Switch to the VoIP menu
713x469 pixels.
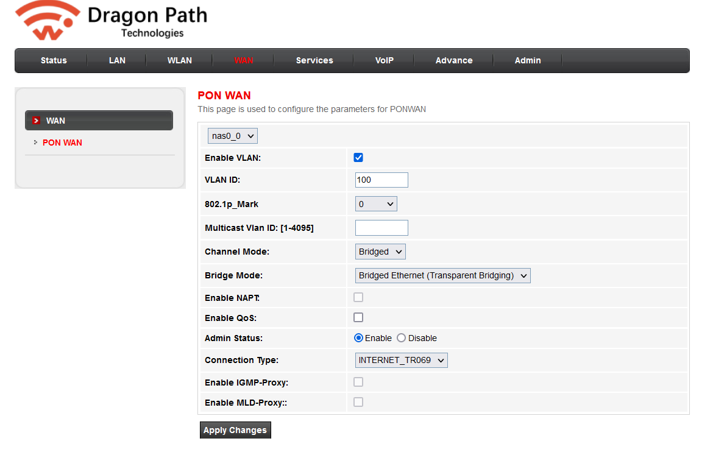384,60
